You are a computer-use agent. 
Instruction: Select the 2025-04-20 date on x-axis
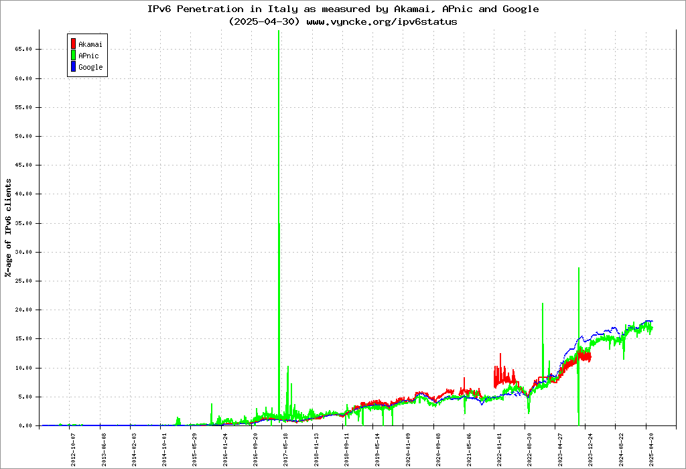point(650,448)
